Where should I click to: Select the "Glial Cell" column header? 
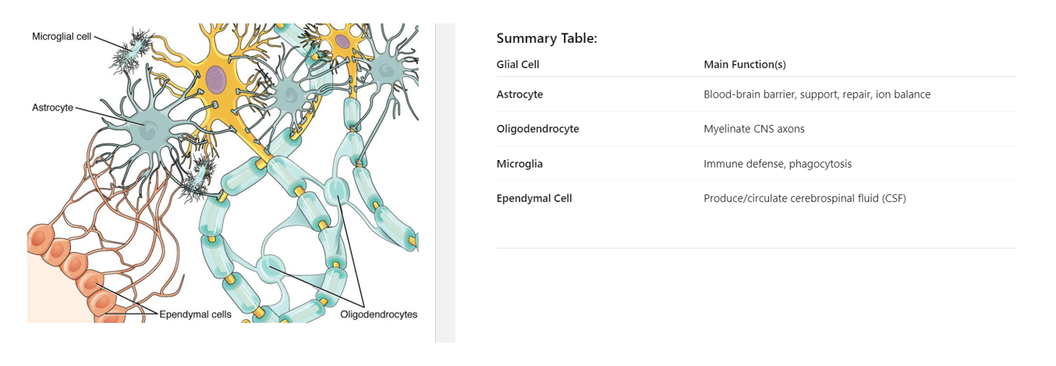[x=517, y=65]
